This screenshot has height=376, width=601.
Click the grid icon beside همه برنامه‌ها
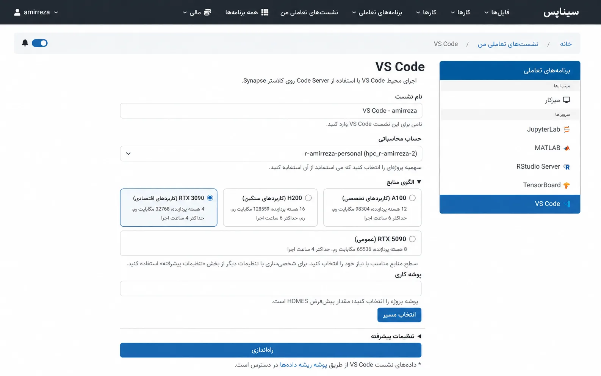pos(265,12)
